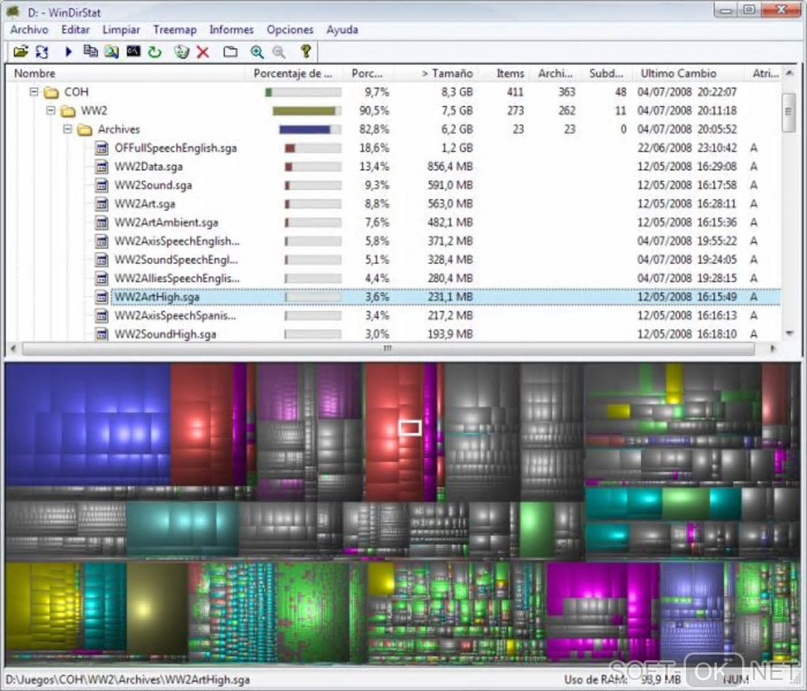This screenshot has width=807, height=691.
Task: Click the Refresh all toolbar icon
Action: (42, 51)
